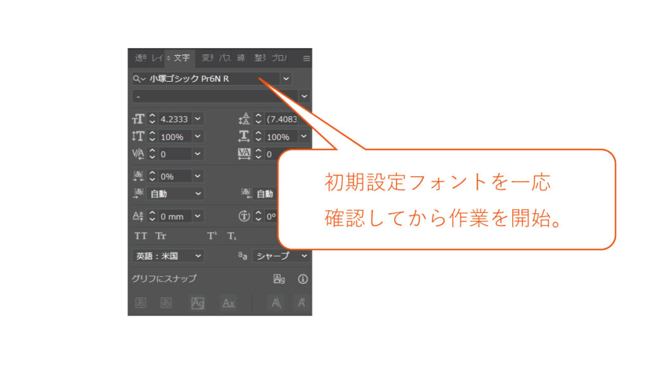Image resolution: width=649 pixels, height=365 pixels.
Task: Click the font size field 4.2333
Action: coord(175,119)
